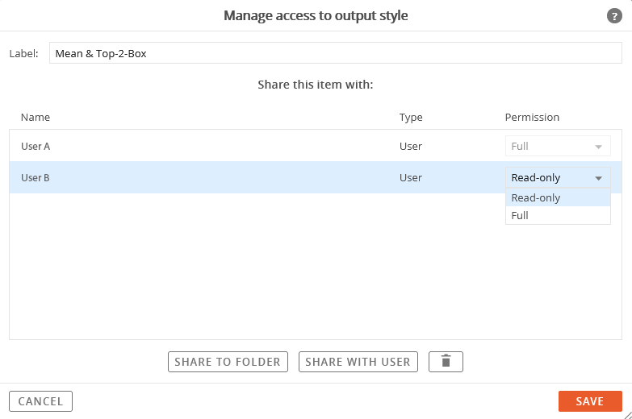
Task: Select the User A name cell
Action: coord(36,147)
